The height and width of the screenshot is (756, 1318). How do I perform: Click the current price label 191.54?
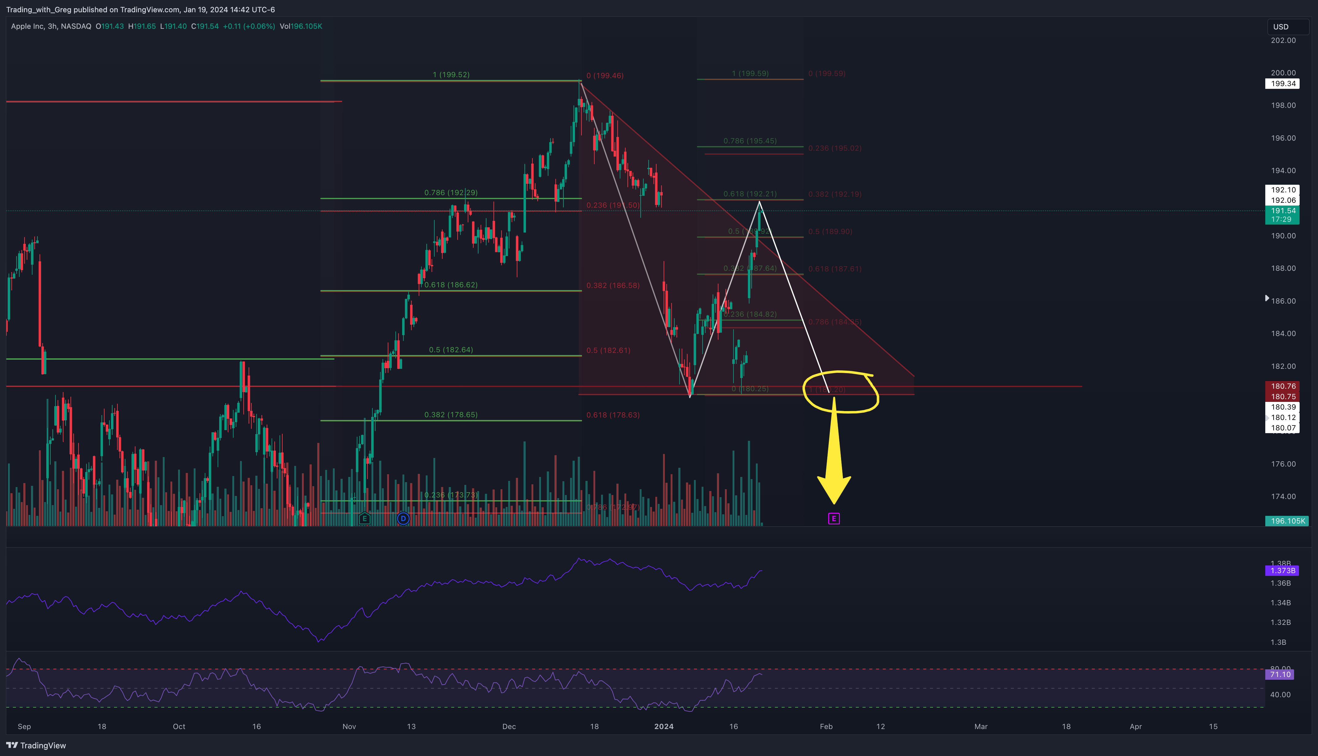pos(1282,211)
